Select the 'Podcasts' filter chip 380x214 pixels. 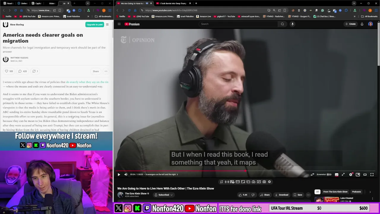click(x=356, y=192)
